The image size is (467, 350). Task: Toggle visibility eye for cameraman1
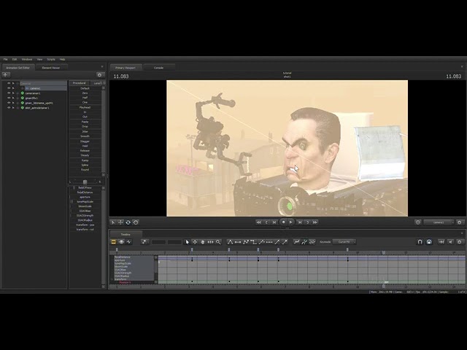(x=9, y=93)
